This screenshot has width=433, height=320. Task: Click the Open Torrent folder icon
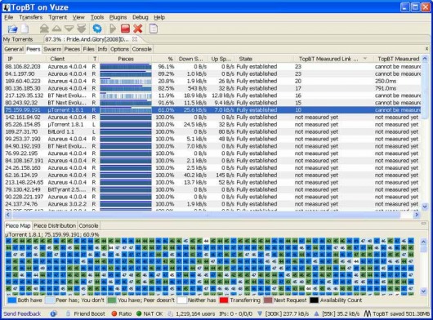click(12, 29)
